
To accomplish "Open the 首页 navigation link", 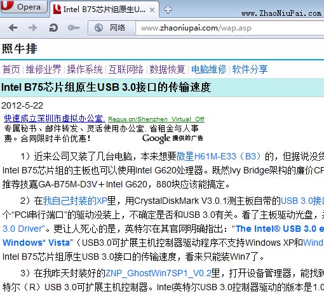I will [11, 69].
